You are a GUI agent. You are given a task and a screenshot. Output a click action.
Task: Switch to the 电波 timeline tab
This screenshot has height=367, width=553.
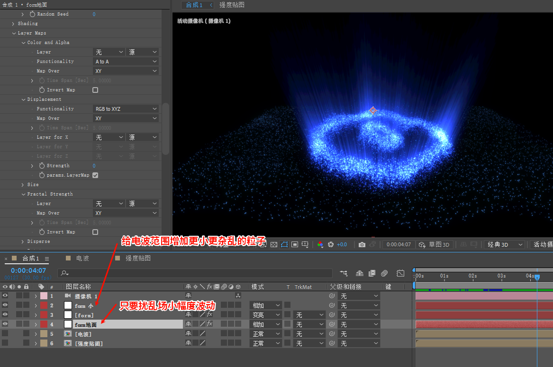click(x=82, y=258)
